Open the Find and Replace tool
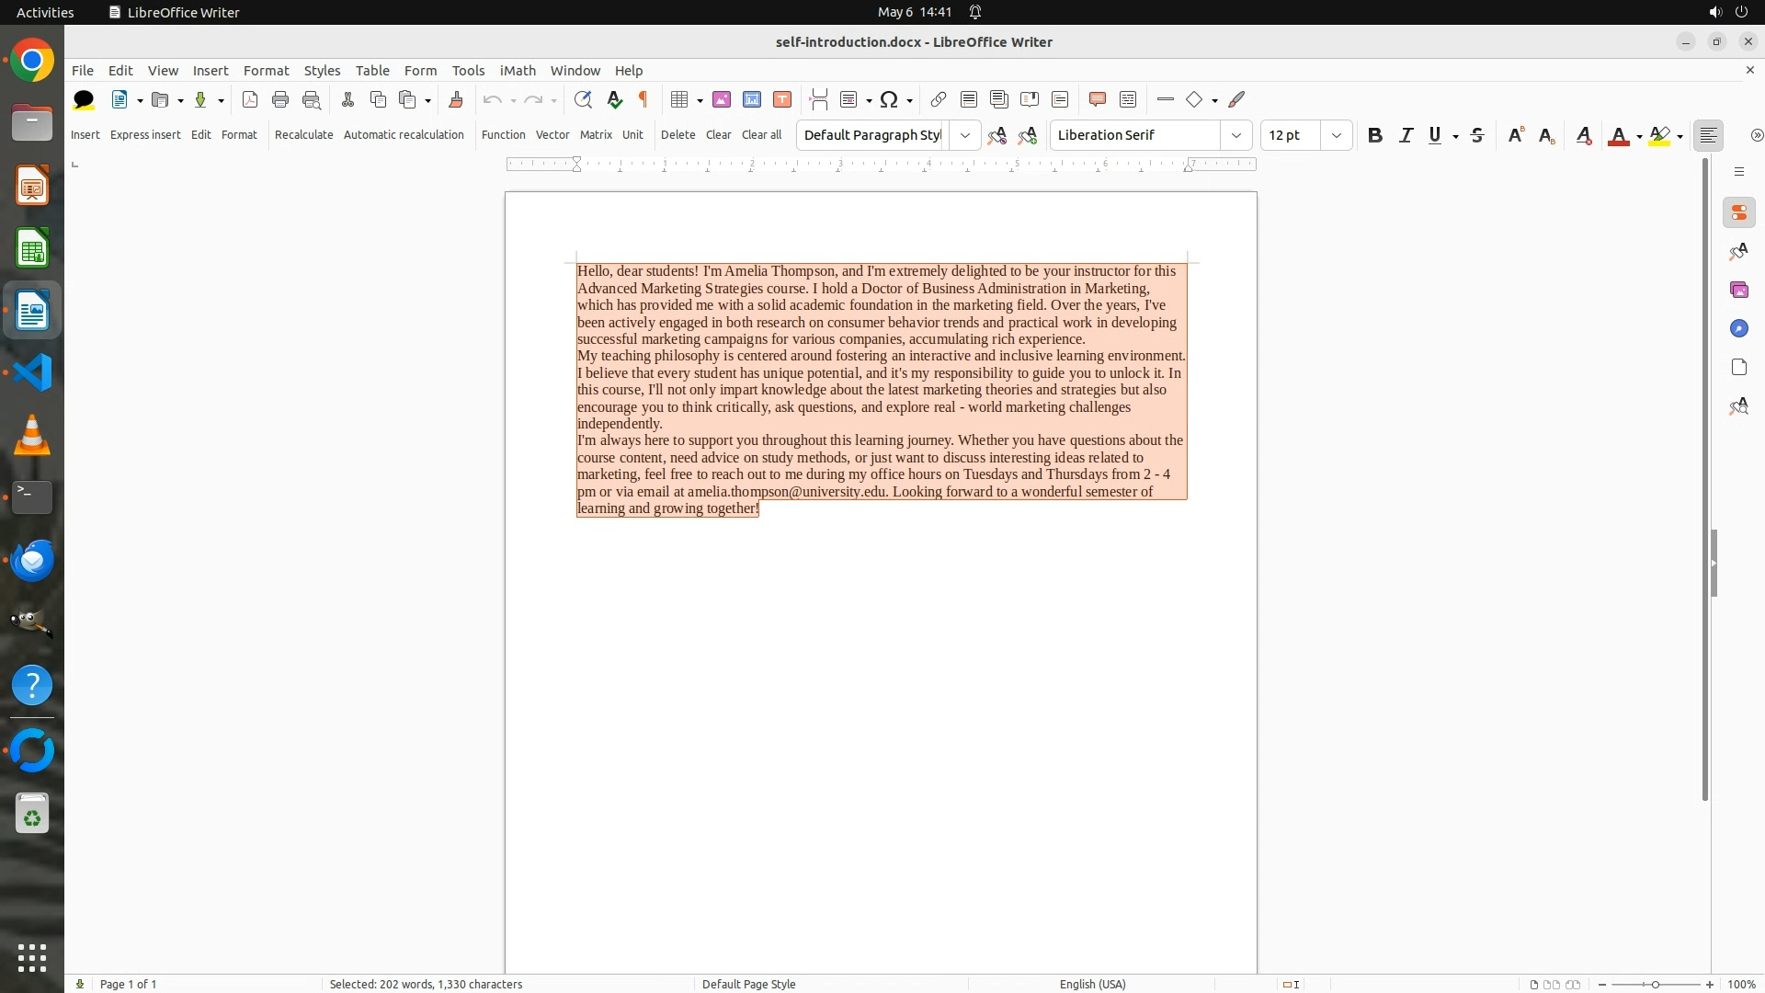1765x993 pixels. click(582, 99)
